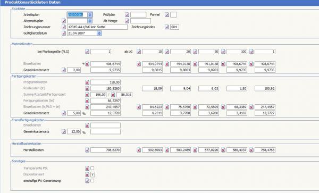Click the edit icon before ab LG value 100
Viewport: 319px width, 193px height.
223,52
